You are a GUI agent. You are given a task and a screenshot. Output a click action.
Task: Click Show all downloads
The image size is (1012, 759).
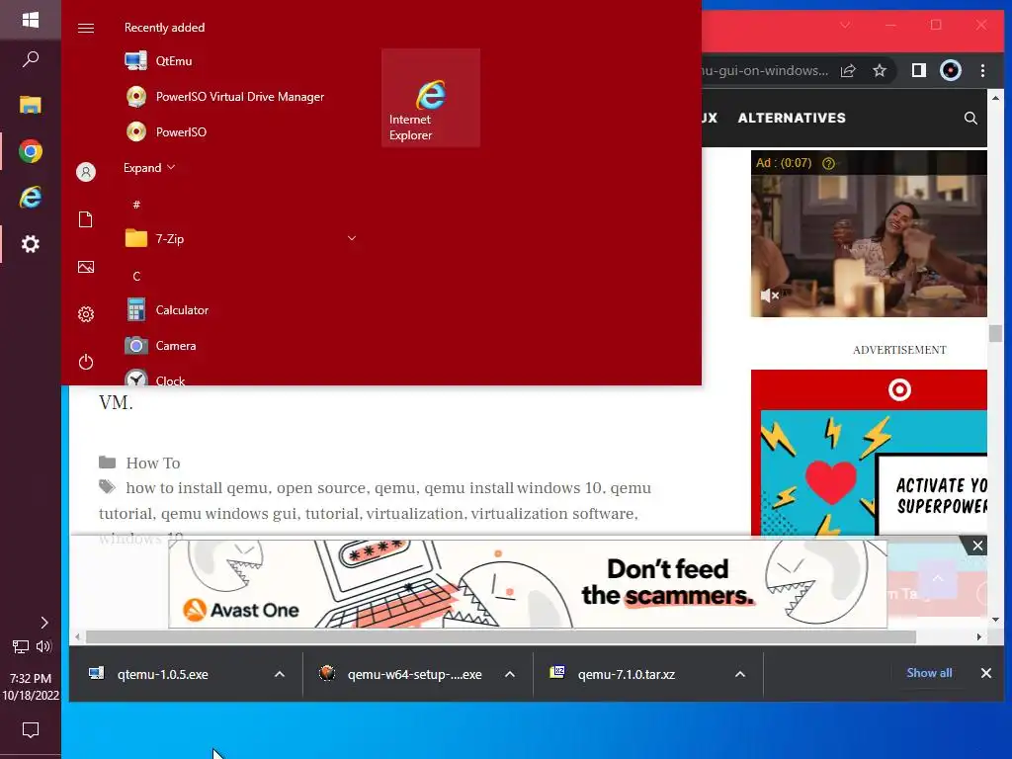coord(929,673)
